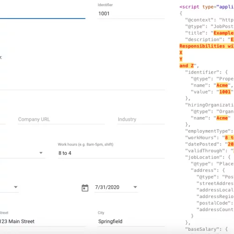Click the Identifier field containing 1001
Viewport: 234px width, 234px height.
pyautogui.click(x=131, y=14)
